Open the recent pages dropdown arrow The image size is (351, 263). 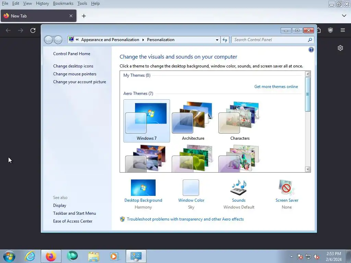[x=65, y=40]
